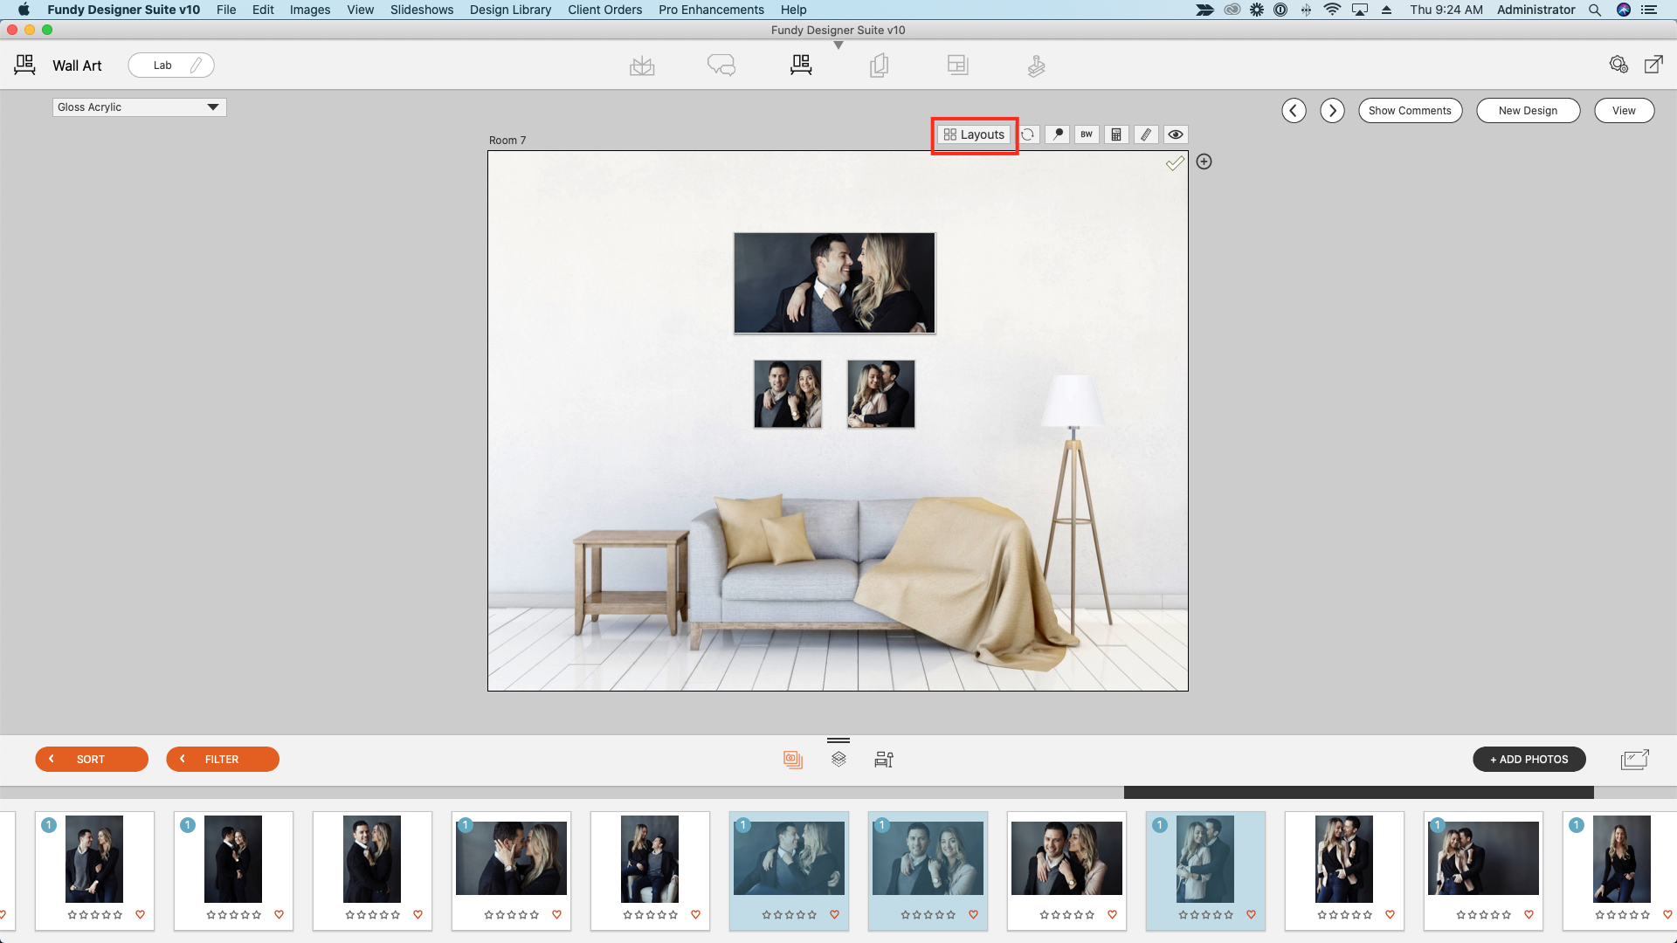Open the Wi-Fi status menu
Image resolution: width=1677 pixels, height=943 pixels.
point(1332,10)
